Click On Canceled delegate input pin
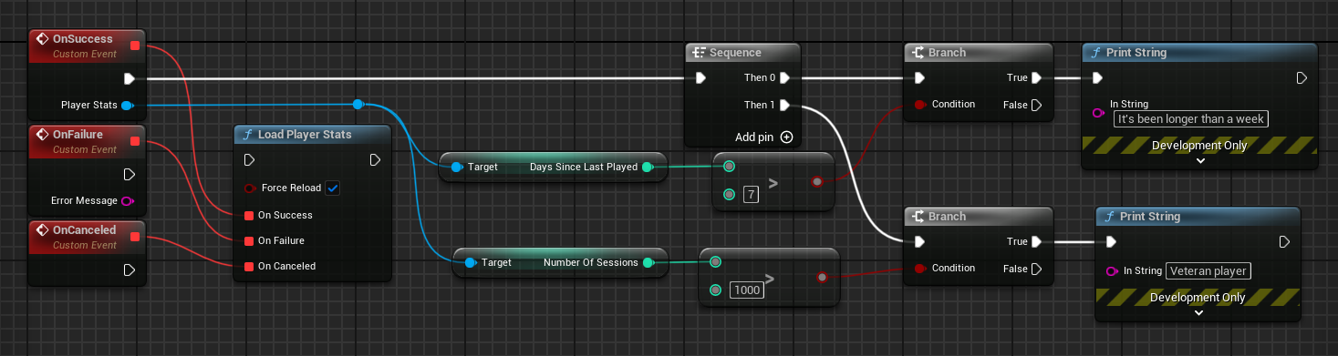1338x356 pixels. (249, 267)
